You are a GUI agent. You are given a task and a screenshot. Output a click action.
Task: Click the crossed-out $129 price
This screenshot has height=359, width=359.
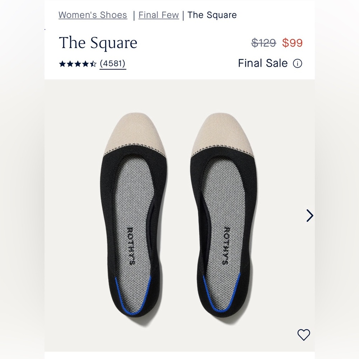click(264, 43)
